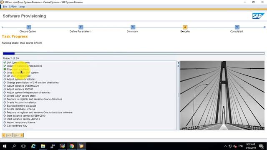Screen dimensions: 267x150
Task: Open the Action Center notifications icon
Action: click(x=262, y=146)
